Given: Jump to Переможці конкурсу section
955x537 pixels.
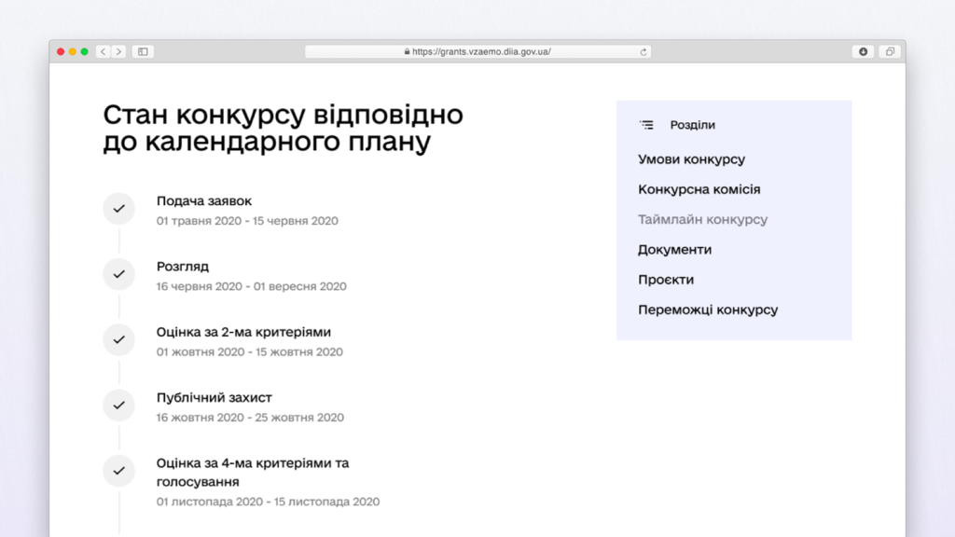Looking at the screenshot, I should pyautogui.click(x=707, y=310).
